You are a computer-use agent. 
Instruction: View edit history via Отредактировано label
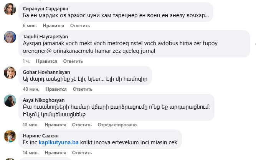117,125
